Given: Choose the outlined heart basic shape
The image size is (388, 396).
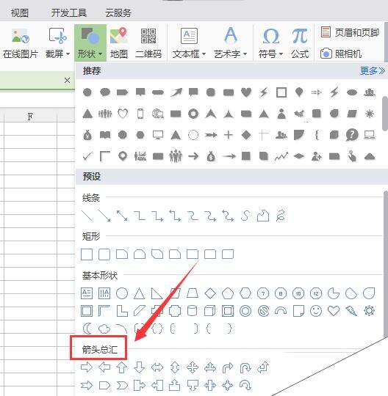Looking at the screenshot, I should click(x=334, y=311).
